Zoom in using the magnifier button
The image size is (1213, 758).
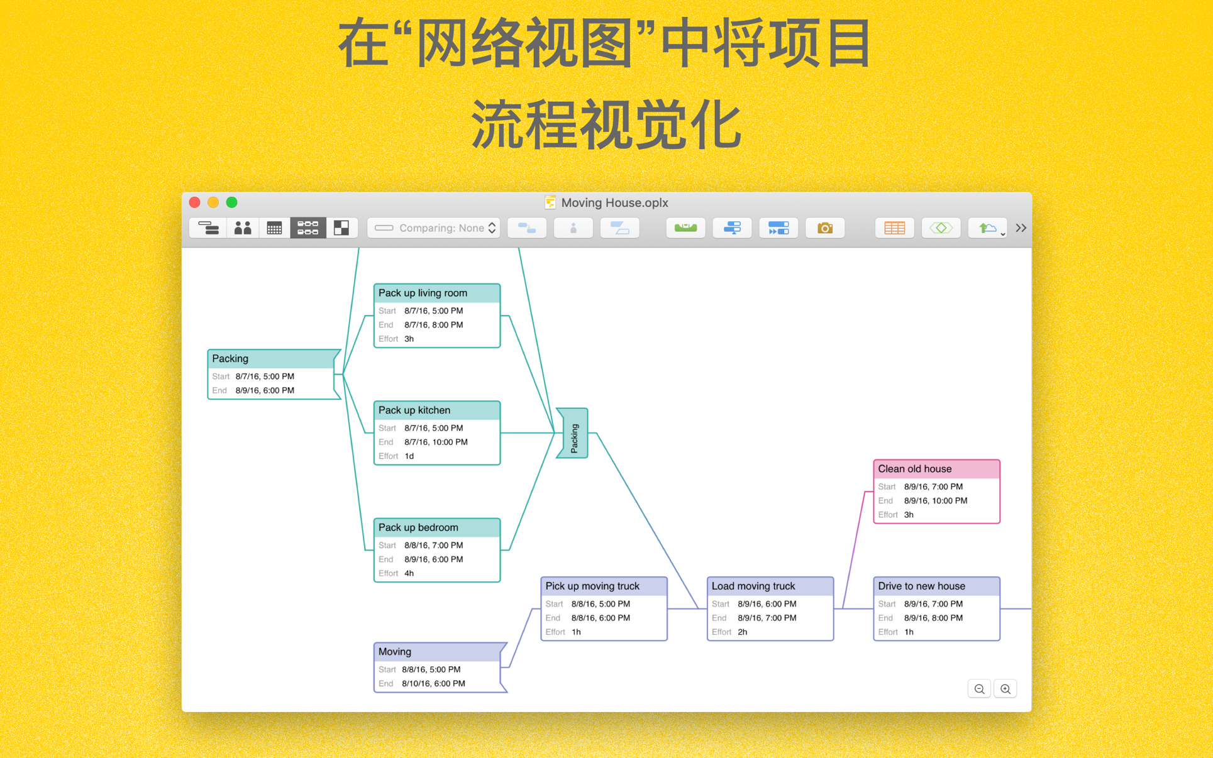point(1005,688)
